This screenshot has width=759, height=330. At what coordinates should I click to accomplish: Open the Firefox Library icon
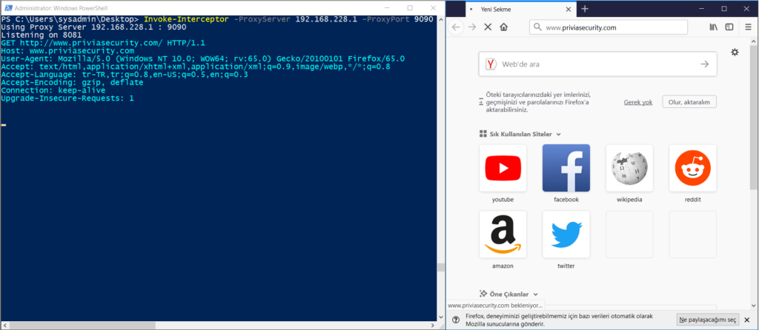point(714,27)
